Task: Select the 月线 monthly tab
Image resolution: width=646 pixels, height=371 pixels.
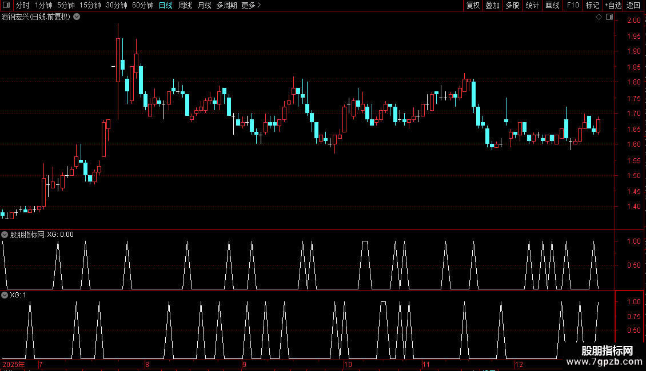Action: point(204,5)
